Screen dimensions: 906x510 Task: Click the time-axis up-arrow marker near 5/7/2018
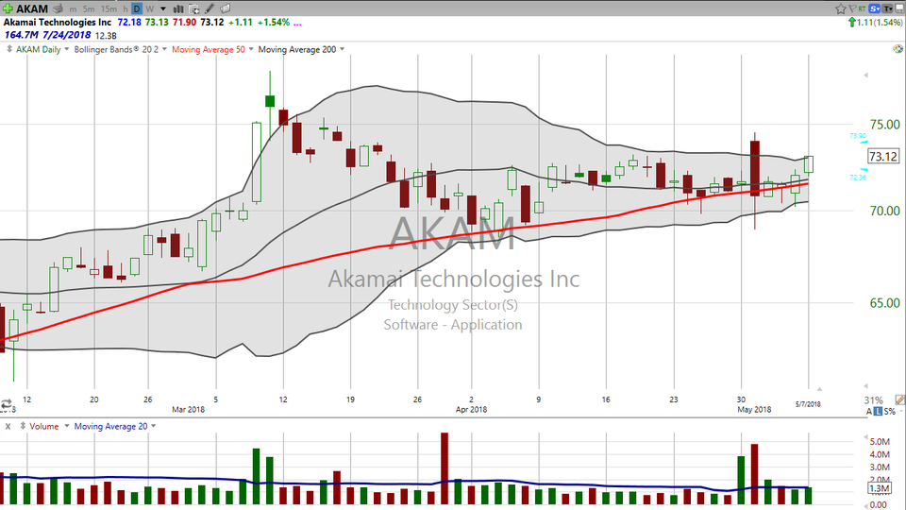(x=819, y=389)
